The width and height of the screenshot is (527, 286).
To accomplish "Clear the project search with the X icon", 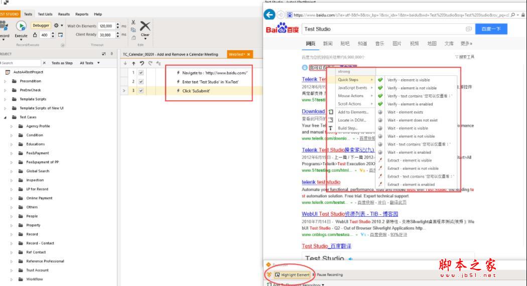I will click(44, 63).
